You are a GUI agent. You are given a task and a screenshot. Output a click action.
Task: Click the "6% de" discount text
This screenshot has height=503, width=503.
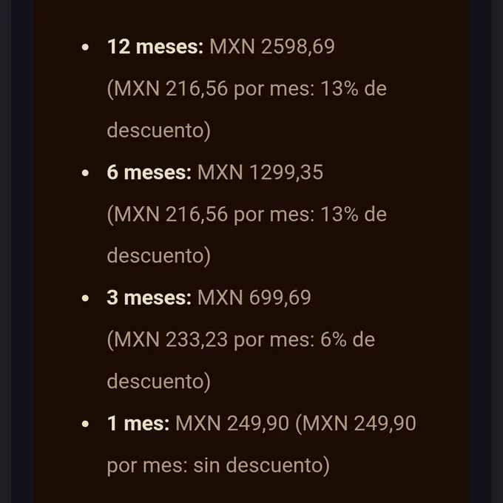348,340
